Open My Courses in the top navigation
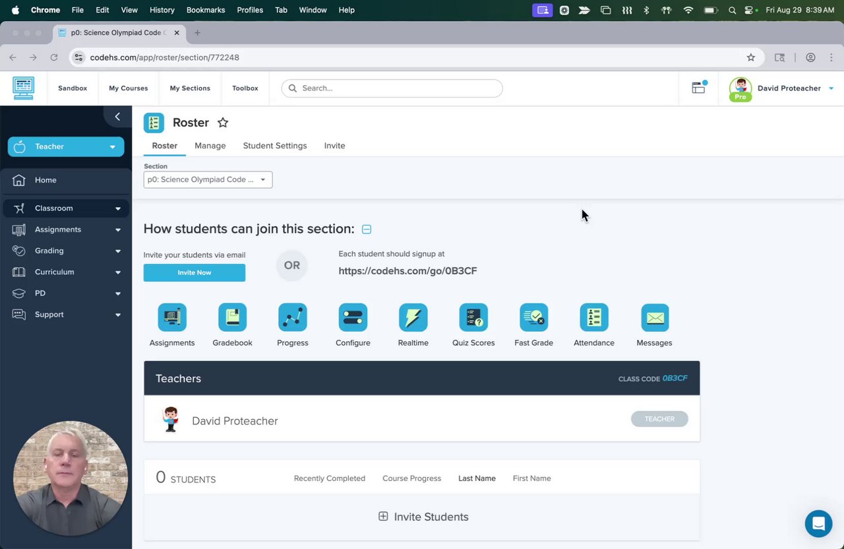 pyautogui.click(x=129, y=88)
